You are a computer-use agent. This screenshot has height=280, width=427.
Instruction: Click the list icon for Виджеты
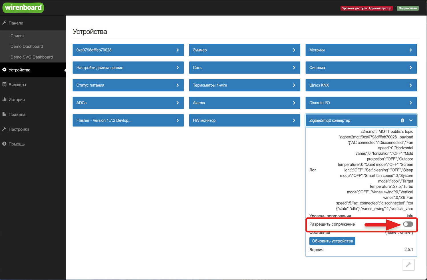point(4,85)
